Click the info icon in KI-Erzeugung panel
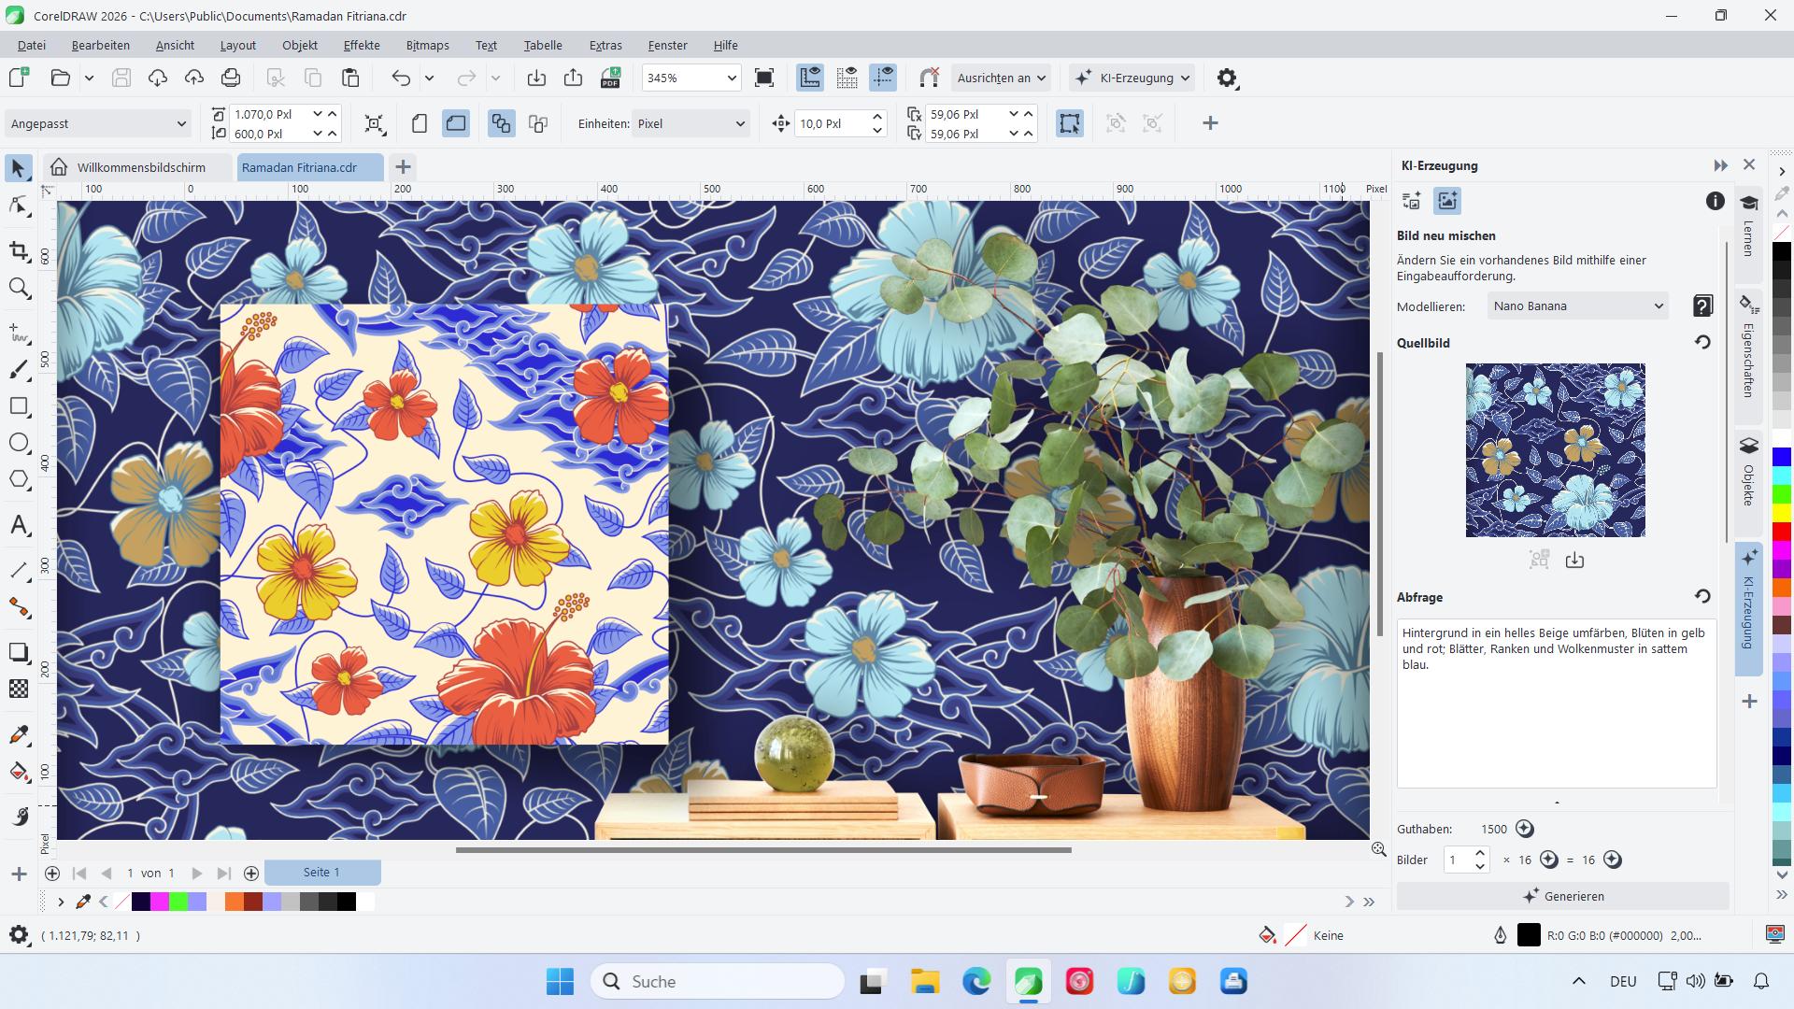The image size is (1794, 1009). 1716,200
